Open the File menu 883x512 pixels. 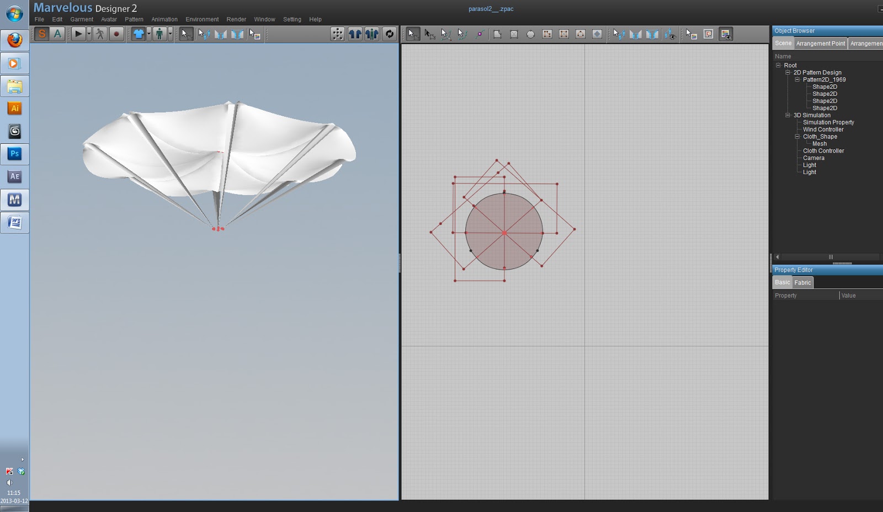[39, 19]
